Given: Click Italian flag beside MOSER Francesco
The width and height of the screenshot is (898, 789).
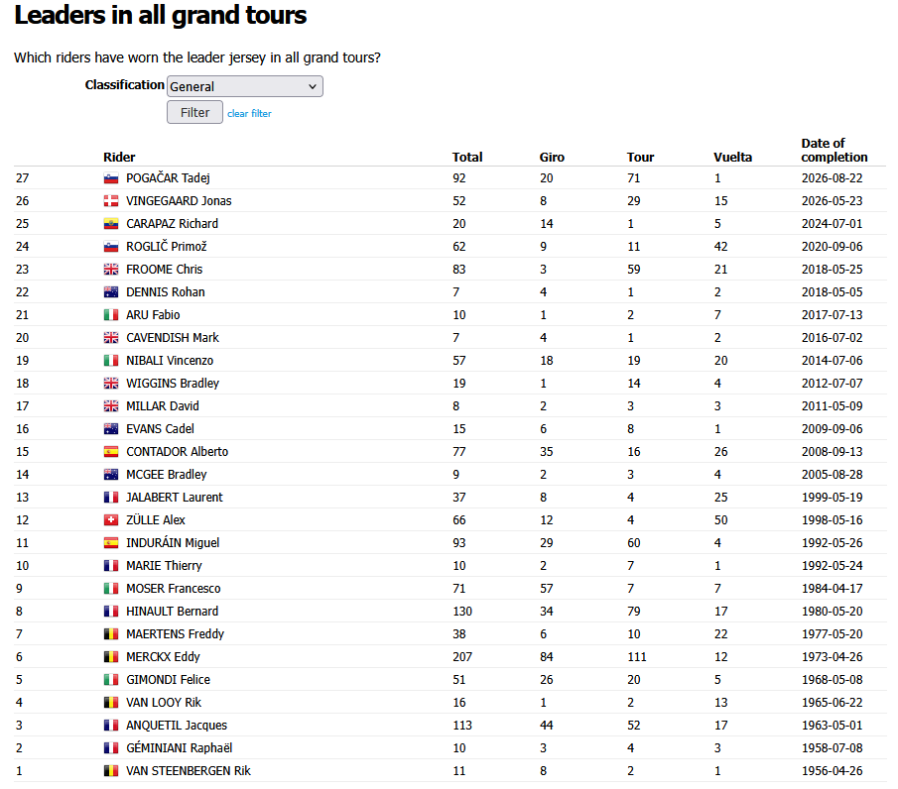Looking at the screenshot, I should (x=111, y=590).
